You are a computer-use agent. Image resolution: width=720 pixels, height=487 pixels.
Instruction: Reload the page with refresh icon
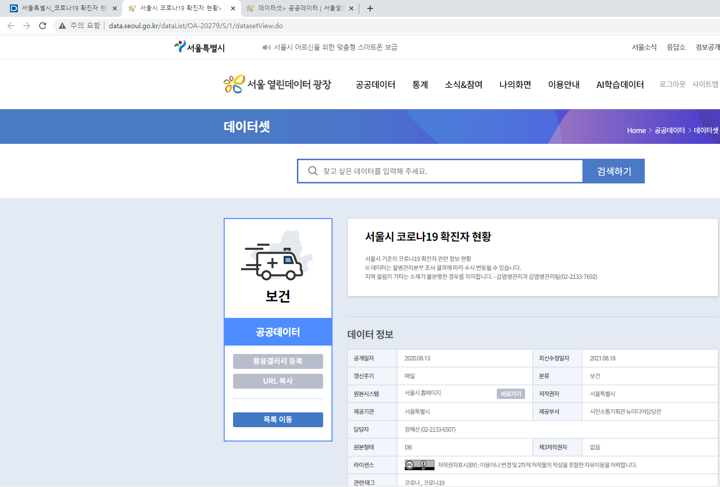pos(43,26)
